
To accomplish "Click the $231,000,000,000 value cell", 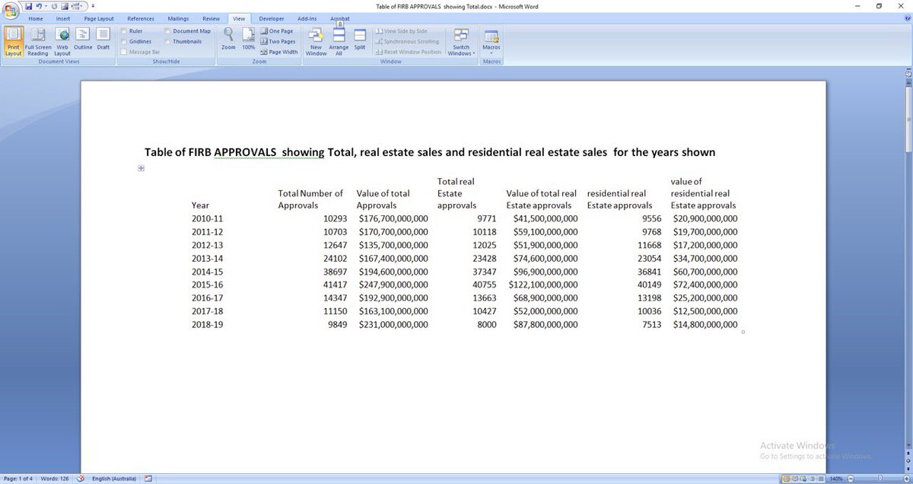I will [393, 324].
